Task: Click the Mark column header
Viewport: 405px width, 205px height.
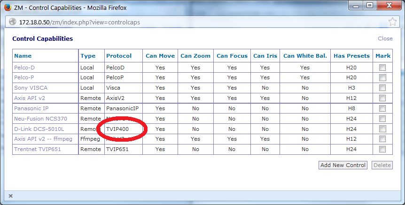Action: pyautogui.click(x=383, y=56)
